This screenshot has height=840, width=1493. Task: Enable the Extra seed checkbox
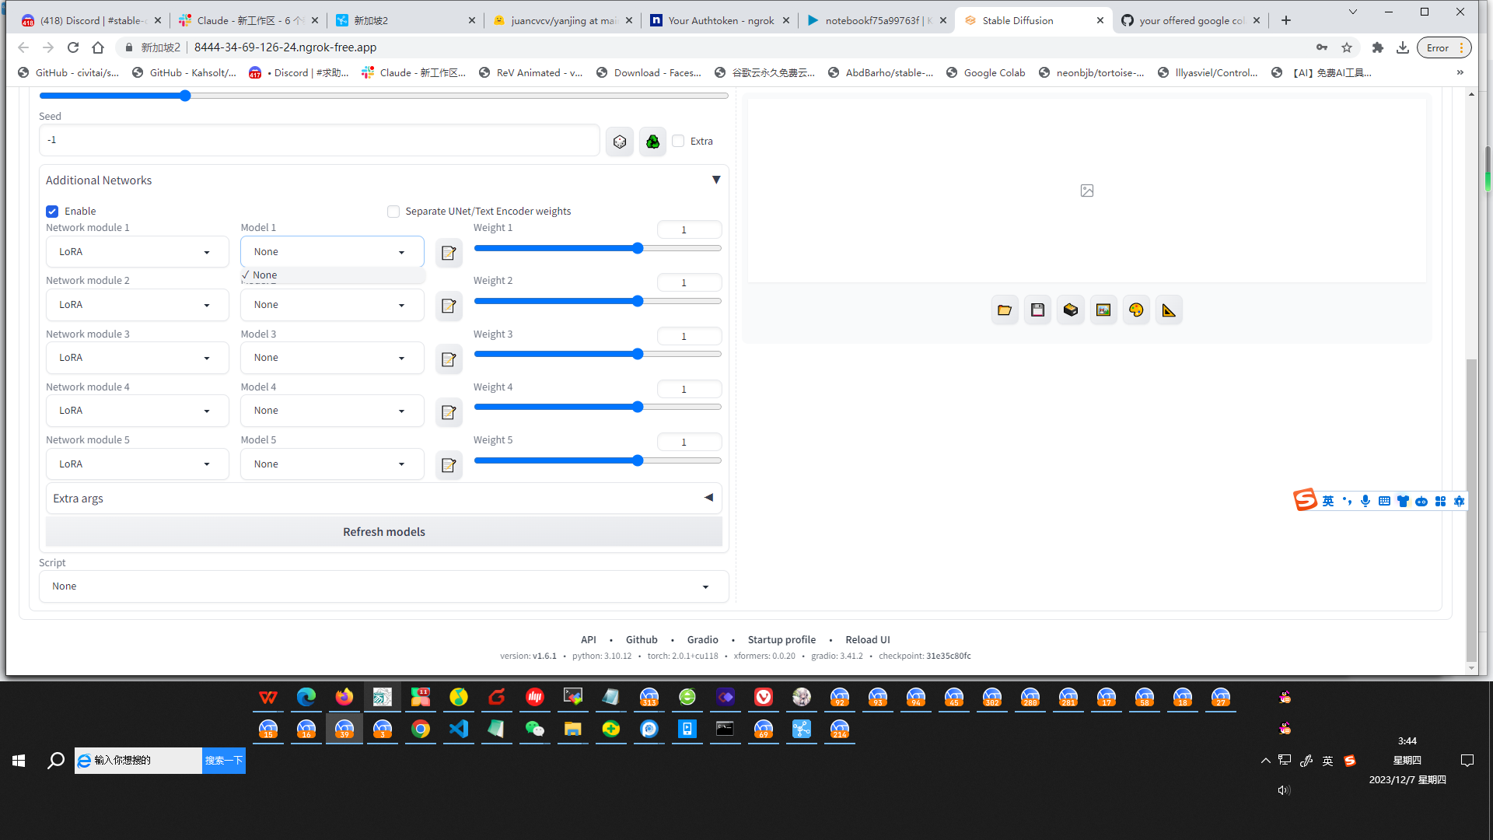(x=678, y=141)
